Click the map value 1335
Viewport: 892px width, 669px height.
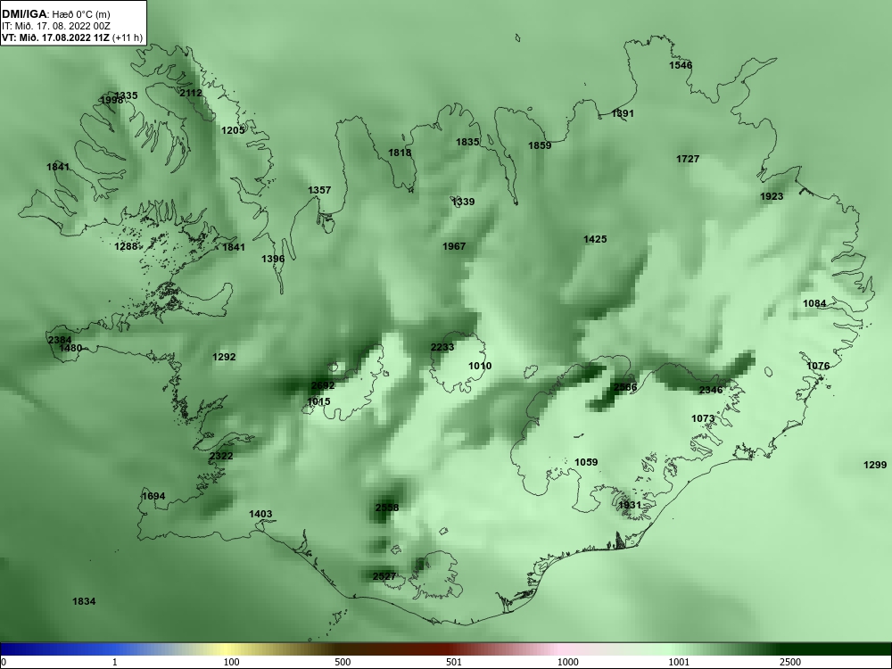(127, 95)
